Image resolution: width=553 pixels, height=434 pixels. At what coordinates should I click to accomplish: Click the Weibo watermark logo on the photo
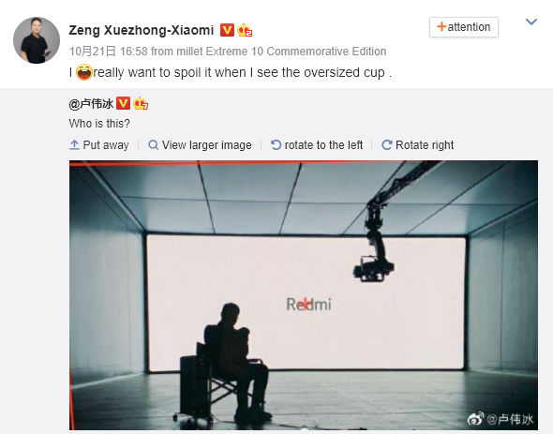[476, 419]
